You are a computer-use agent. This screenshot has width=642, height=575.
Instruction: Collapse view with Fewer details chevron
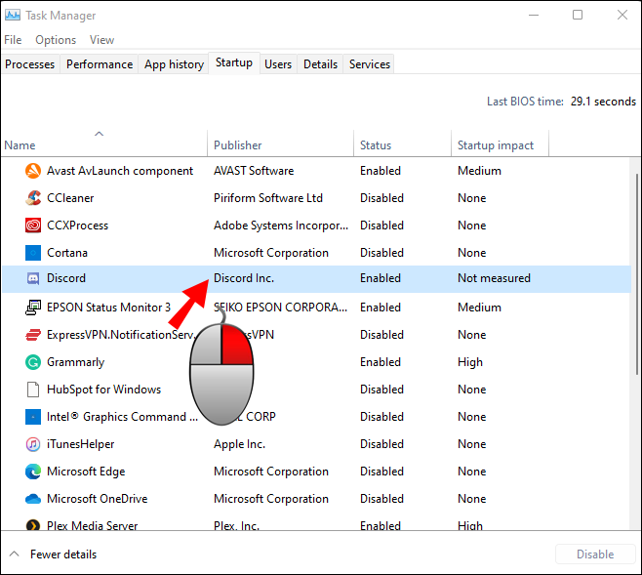tap(15, 554)
